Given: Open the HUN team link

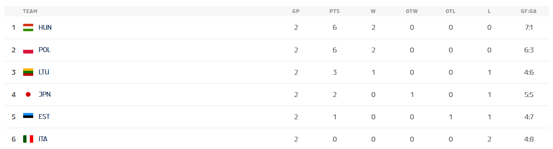Looking at the screenshot, I should (x=45, y=27).
